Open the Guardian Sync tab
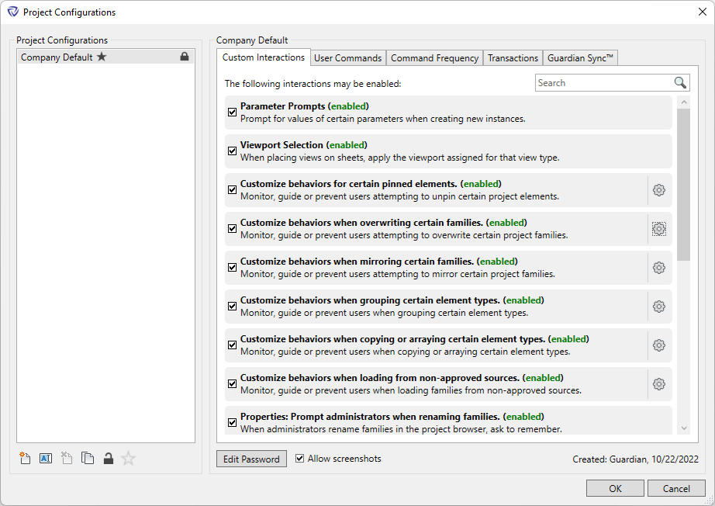Screen dimensions: 715x506 (580, 58)
